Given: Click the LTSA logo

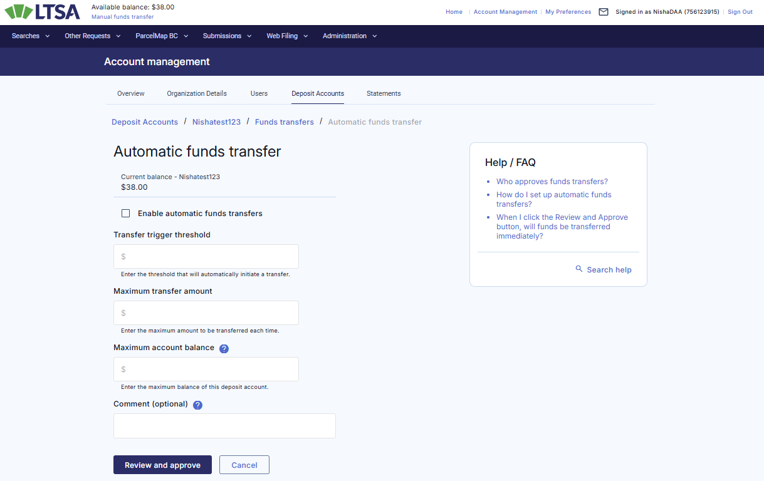Looking at the screenshot, I should point(43,12).
